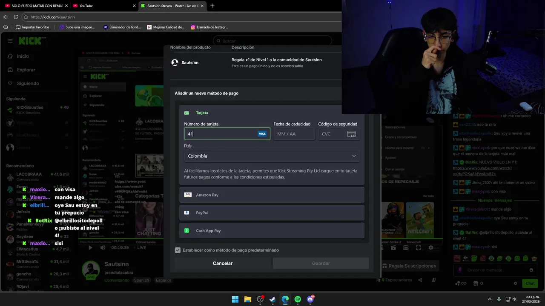This screenshot has height=306, width=545.
Task: Open a new browser tab
Action: [212, 6]
